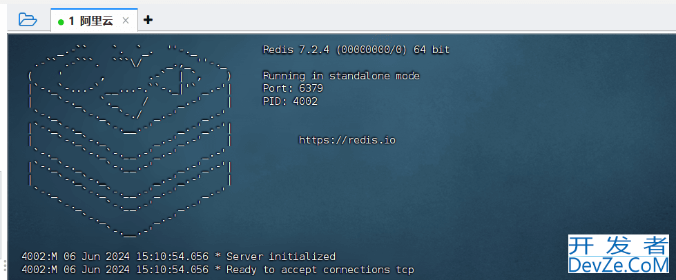Click the 'Ready to accept connections tcp' line
The height and width of the screenshot is (280, 676).
click(x=218, y=270)
